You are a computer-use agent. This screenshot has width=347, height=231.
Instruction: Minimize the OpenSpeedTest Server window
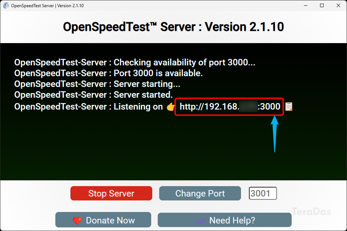coord(306,5)
